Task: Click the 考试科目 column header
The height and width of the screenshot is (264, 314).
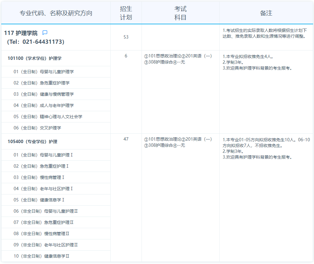Action: pos(180,13)
